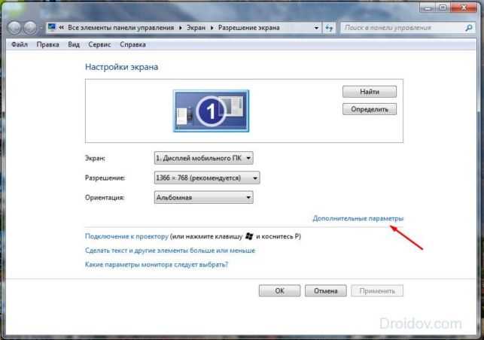Click the Определить button

click(x=370, y=109)
